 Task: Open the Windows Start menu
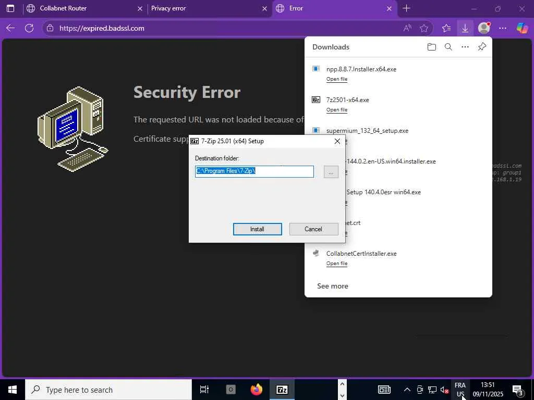click(x=13, y=390)
